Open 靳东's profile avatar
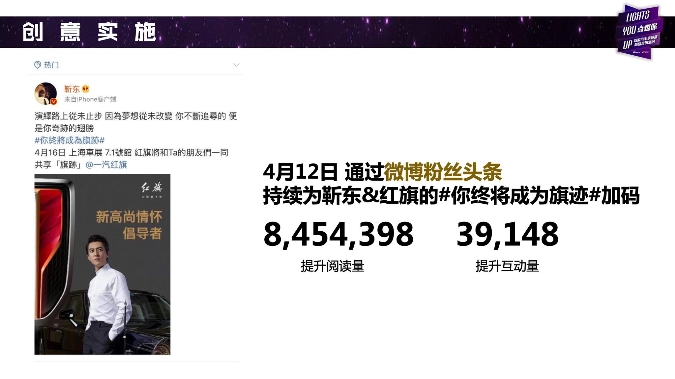The width and height of the screenshot is (675, 379). [46, 93]
